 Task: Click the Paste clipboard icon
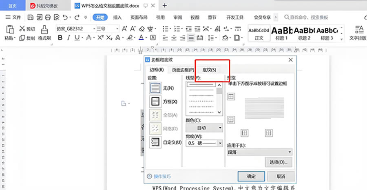pos(10,29)
